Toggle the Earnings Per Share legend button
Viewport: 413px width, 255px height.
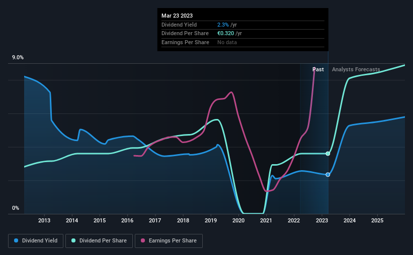pos(169,241)
